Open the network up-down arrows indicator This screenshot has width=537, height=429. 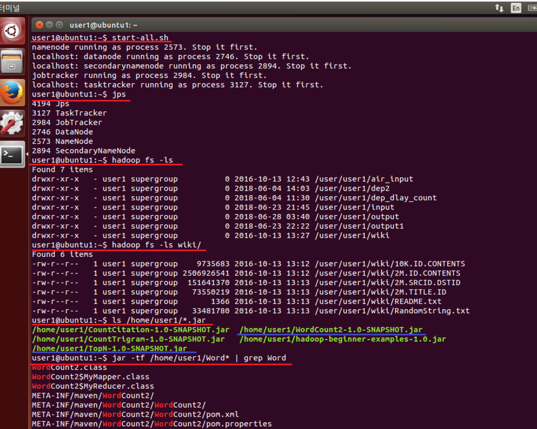[499, 8]
